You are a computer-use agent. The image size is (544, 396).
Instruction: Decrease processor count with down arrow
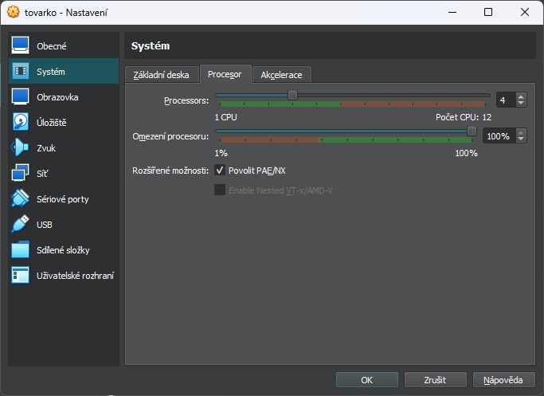[521, 103]
